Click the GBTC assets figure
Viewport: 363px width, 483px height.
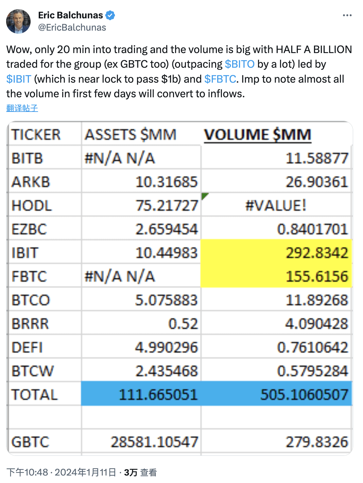(x=154, y=442)
